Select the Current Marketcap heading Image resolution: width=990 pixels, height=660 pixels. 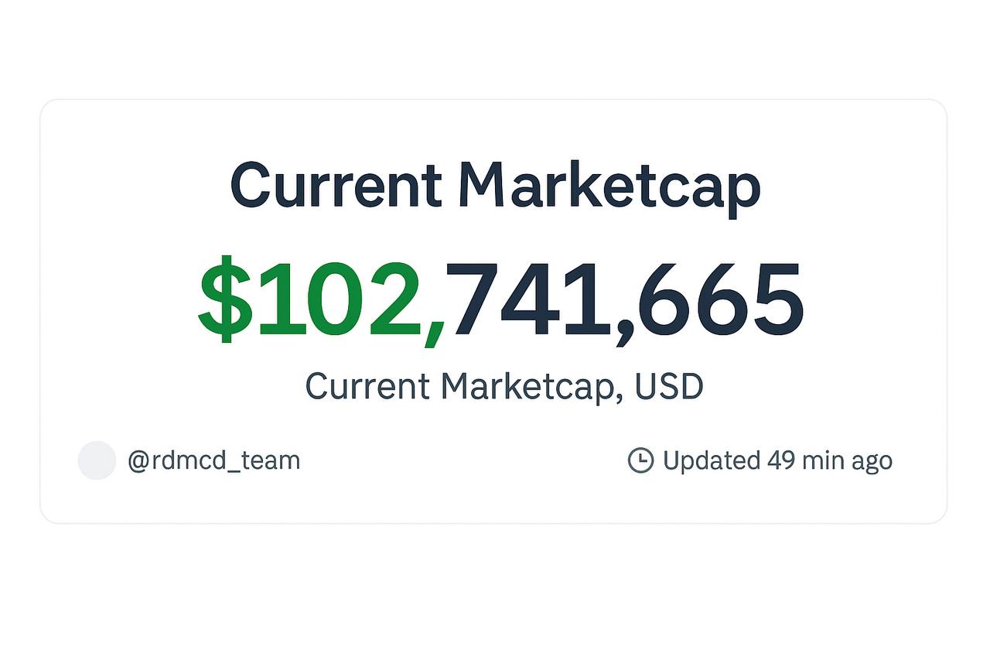tap(496, 186)
